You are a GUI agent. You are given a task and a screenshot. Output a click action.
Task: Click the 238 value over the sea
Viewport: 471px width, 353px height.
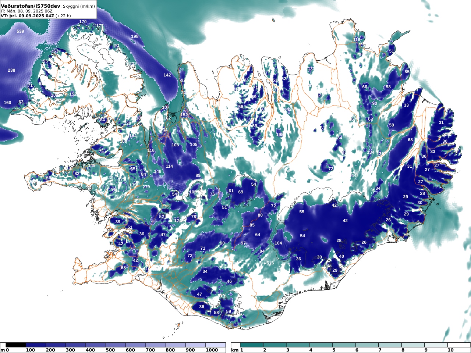click(11, 70)
